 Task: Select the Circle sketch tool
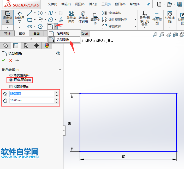click(x=40, y=13)
